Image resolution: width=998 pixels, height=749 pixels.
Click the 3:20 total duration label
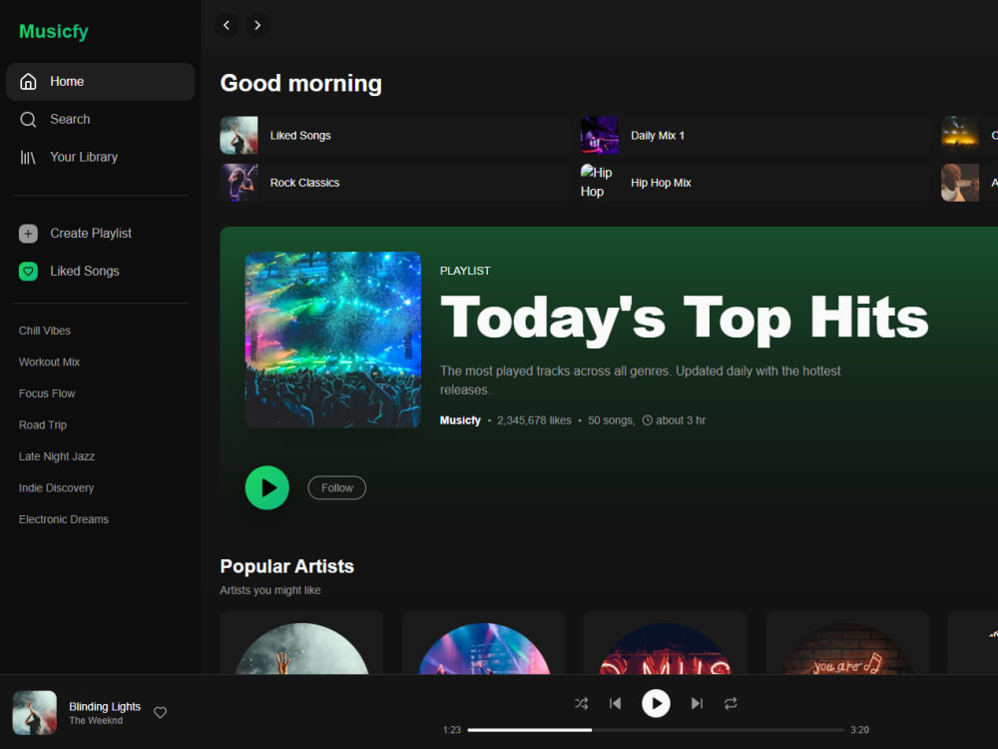coord(860,730)
